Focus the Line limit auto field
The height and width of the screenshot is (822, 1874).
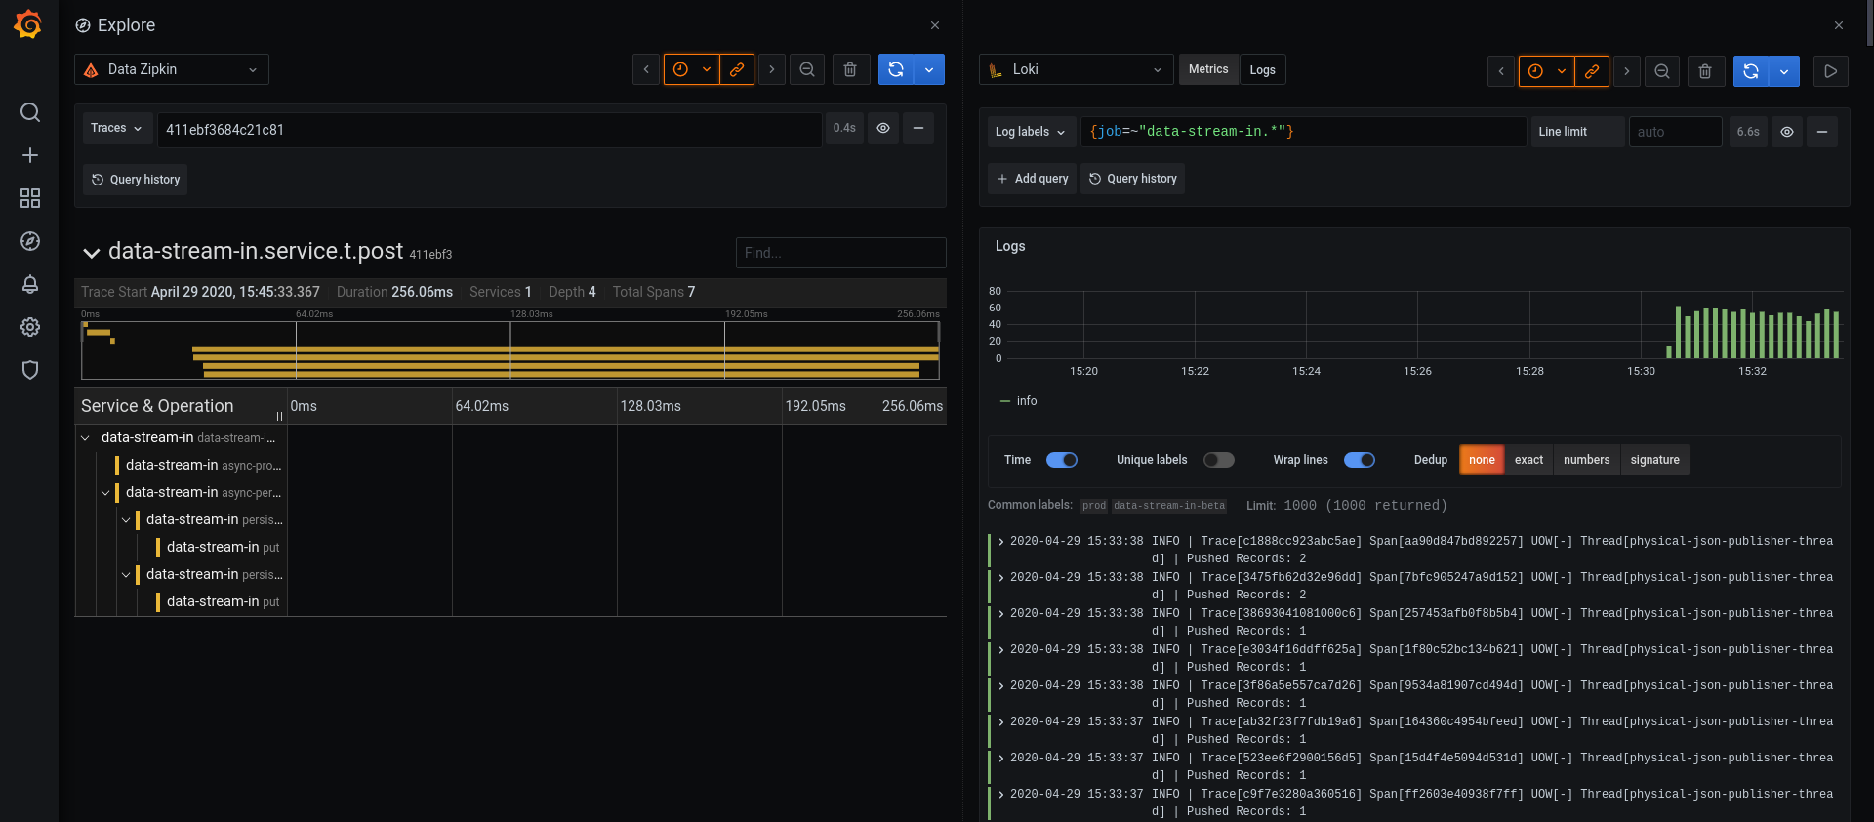[1676, 132]
